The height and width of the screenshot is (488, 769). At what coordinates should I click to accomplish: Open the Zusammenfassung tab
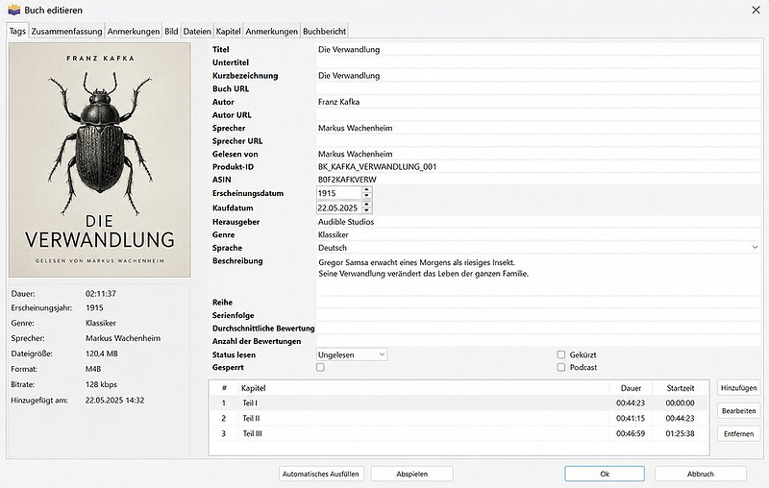click(66, 31)
